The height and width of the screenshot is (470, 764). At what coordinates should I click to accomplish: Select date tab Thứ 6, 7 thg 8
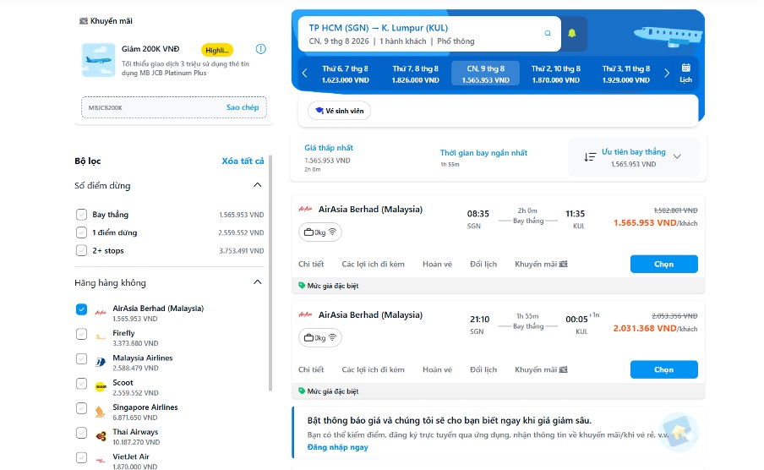[x=345, y=74]
